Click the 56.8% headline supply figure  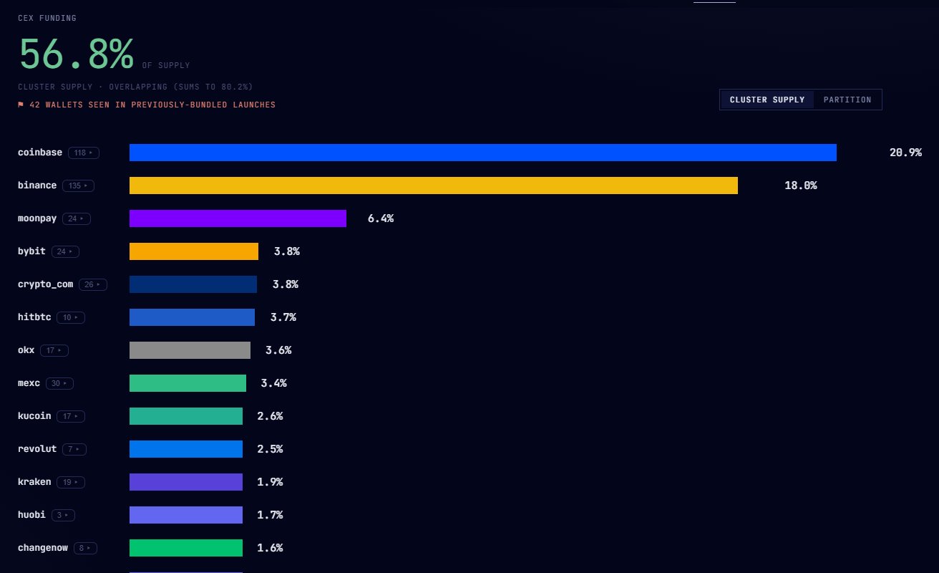pos(77,54)
